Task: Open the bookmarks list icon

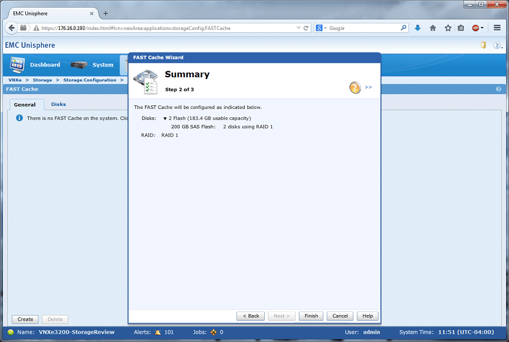Action: [x=460, y=28]
